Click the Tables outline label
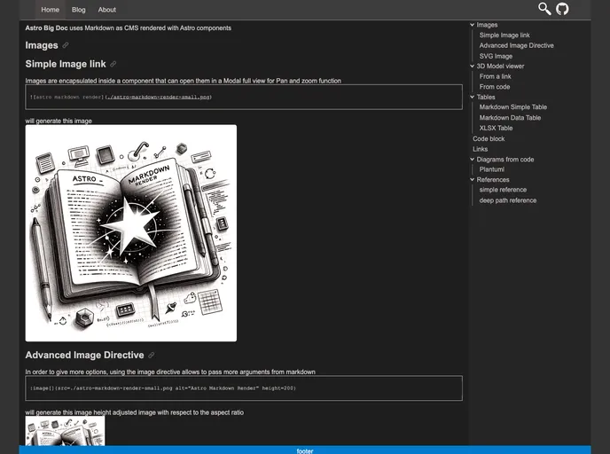Screen dimensions: 610x454 coord(486,97)
